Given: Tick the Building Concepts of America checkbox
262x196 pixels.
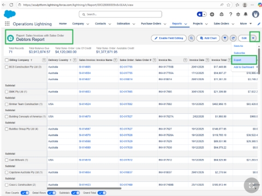Looking at the screenshot, I should tap(7, 117).
